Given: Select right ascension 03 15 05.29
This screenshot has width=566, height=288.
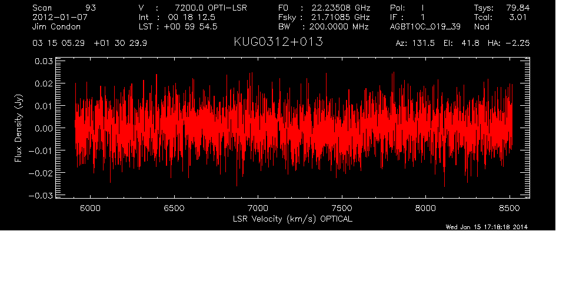Looking at the screenshot, I should coord(58,43).
